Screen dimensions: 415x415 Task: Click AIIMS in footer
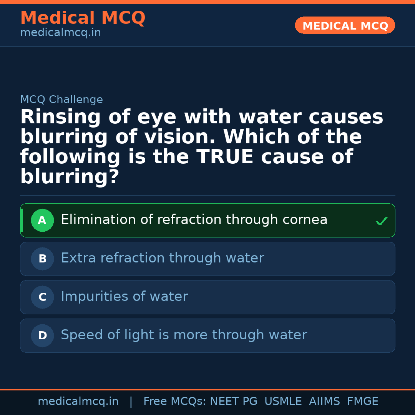pos(324,402)
